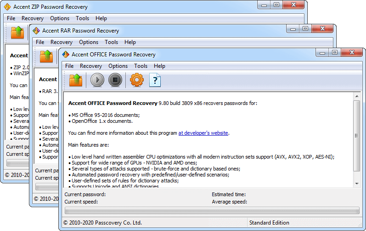Click the scroll-up arrow in OFFICE info pane
Screen dimensions: 366x231
[x=357, y=96]
